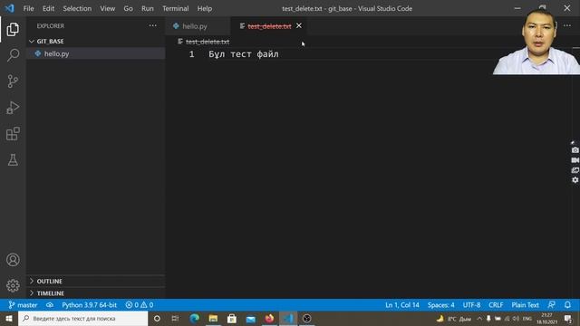Open the Run and Debug view
580x326 pixels.
click(13, 108)
